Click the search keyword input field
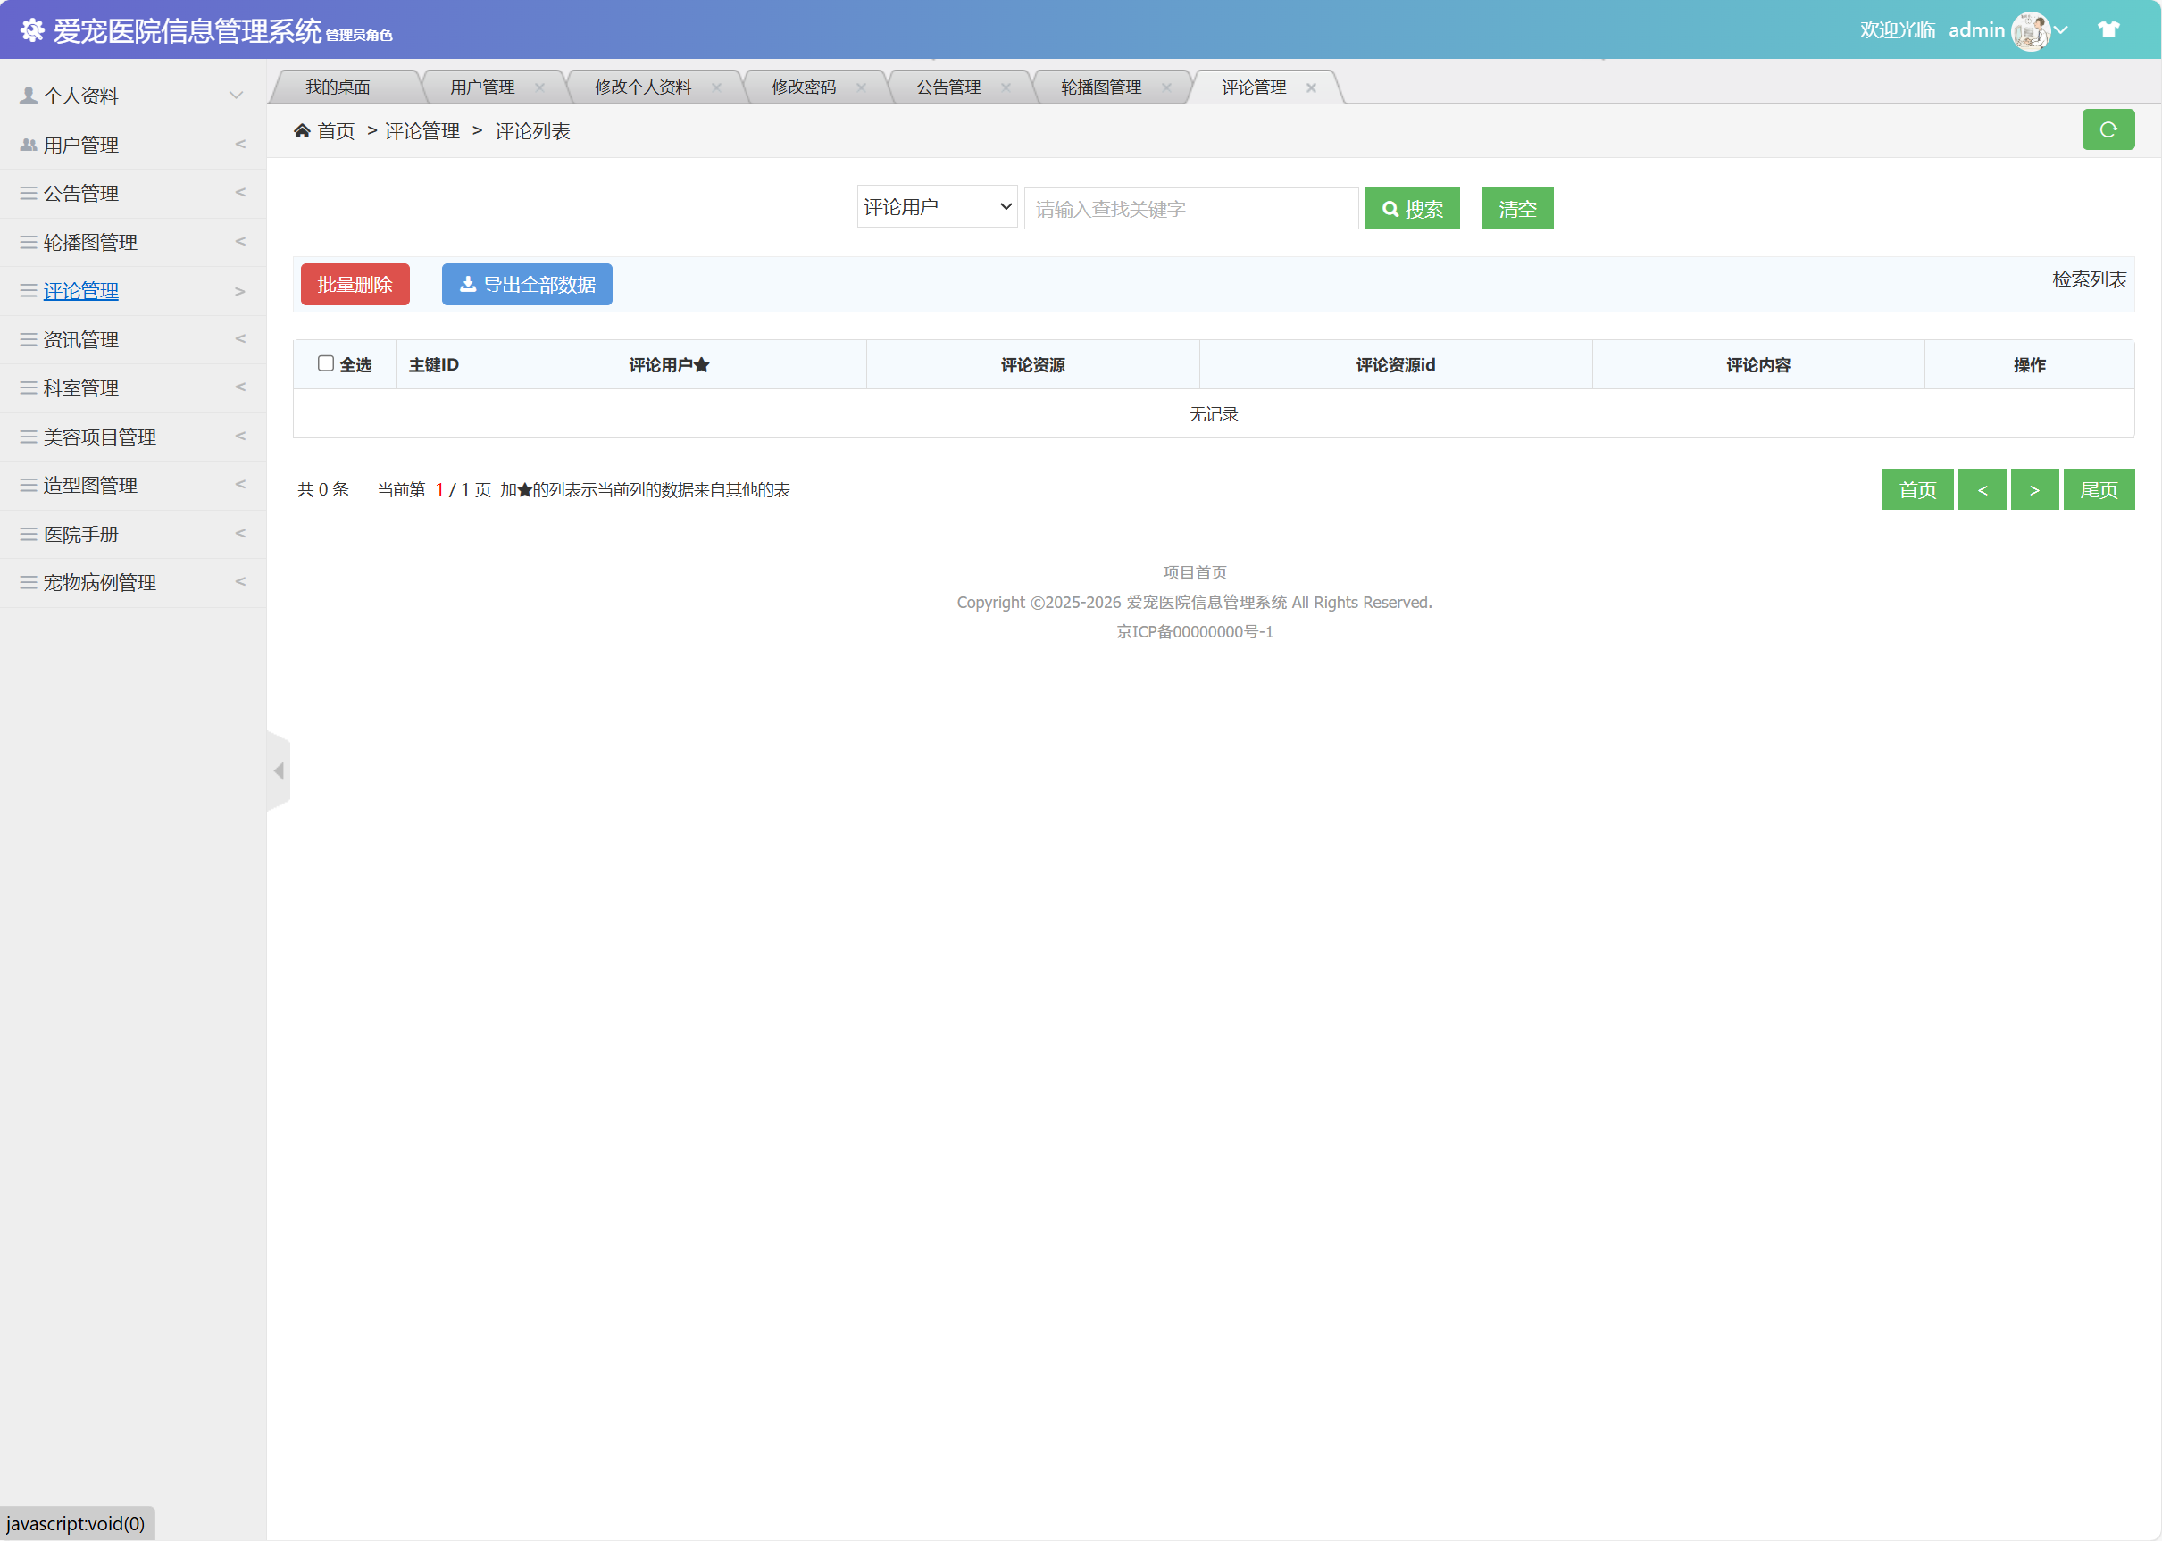Image resolution: width=2162 pixels, height=1541 pixels. 1190,209
